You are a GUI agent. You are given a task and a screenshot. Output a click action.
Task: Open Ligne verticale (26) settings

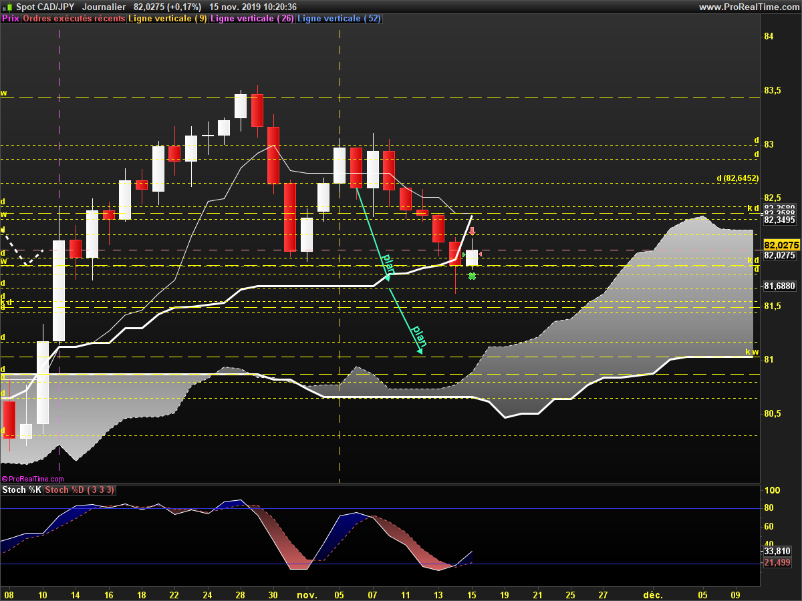coord(252,19)
